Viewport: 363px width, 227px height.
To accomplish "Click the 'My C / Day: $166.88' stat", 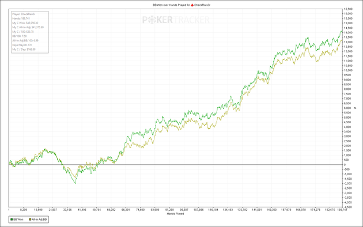I will (24, 50).
